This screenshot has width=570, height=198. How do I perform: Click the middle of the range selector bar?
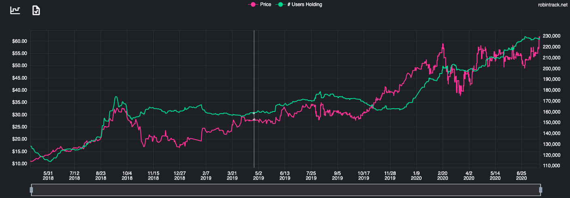click(x=285, y=190)
